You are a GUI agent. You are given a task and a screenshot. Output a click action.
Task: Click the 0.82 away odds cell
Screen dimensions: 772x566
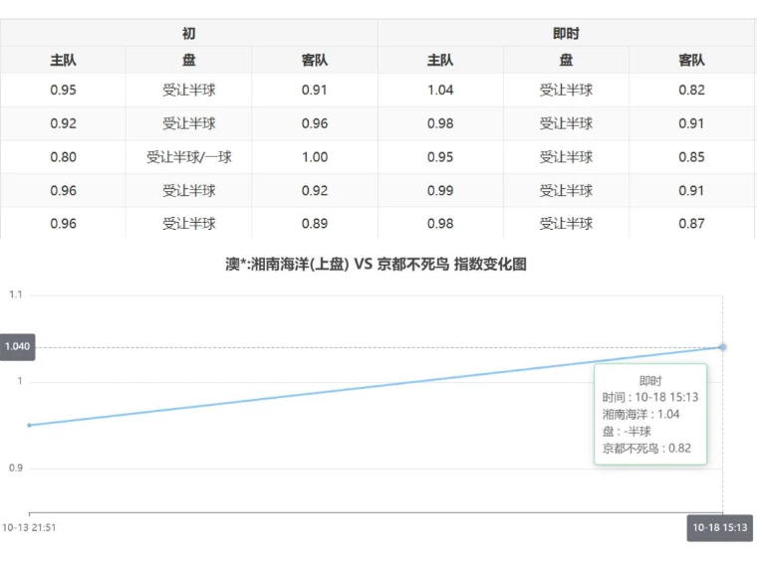coord(691,90)
